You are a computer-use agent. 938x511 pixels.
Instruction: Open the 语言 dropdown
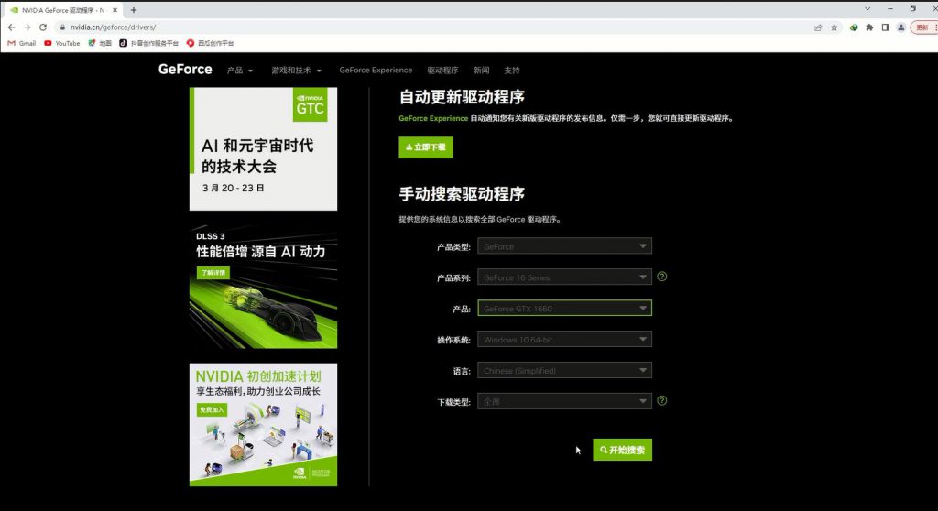(x=564, y=370)
